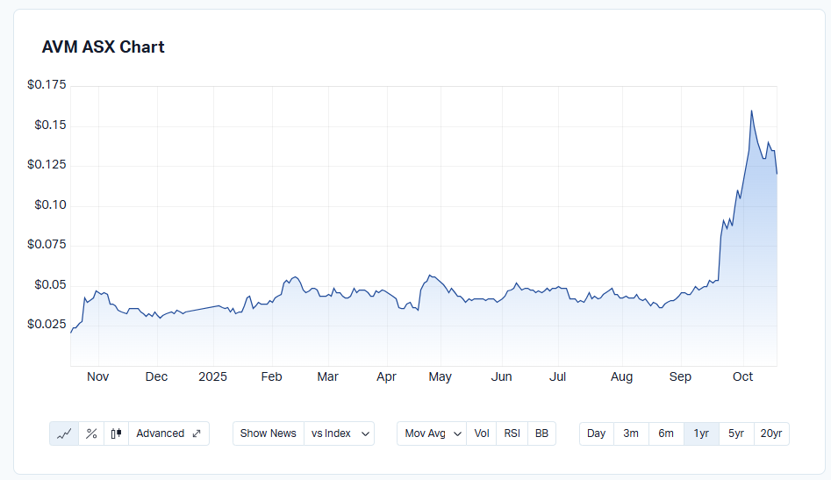This screenshot has height=480, width=831.
Task: Select the Day time range
Action: point(596,433)
